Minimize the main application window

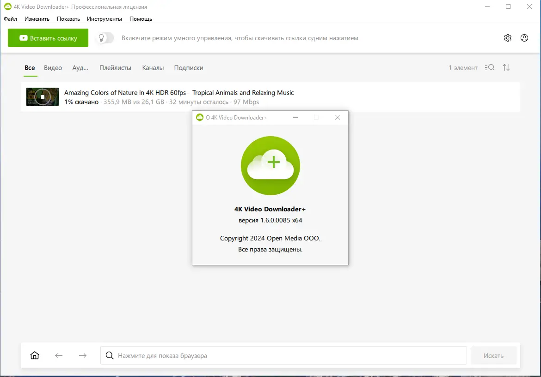click(x=487, y=6)
